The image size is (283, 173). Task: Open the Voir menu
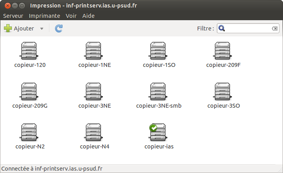click(71, 16)
